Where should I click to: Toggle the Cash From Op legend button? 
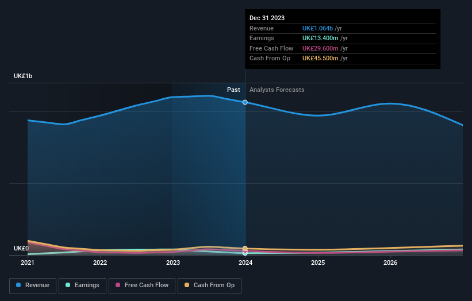[209, 285]
